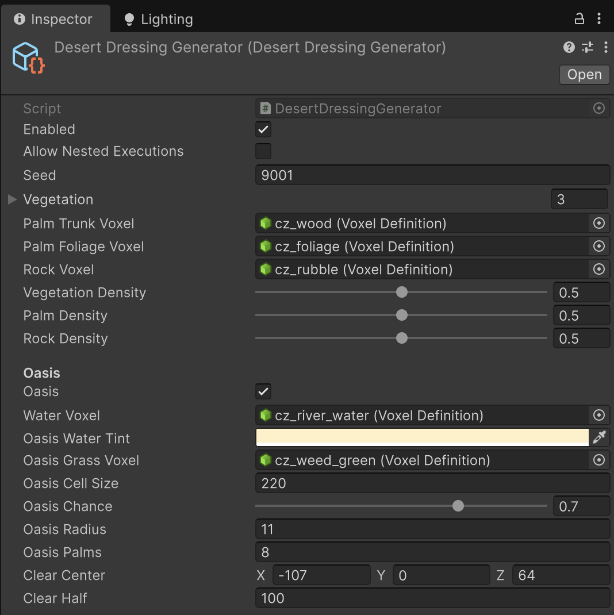Click the cz_weed_green voxel definition icon

266,460
